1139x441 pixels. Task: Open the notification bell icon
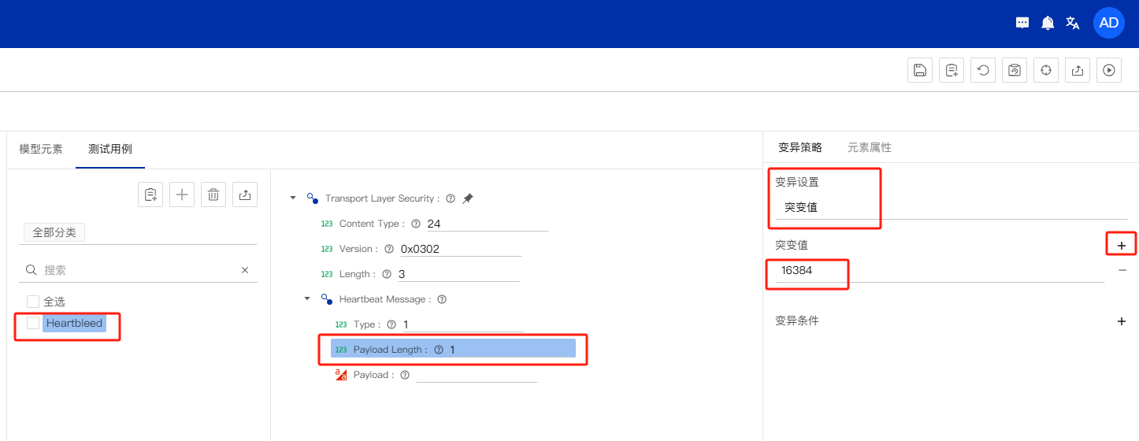1048,23
